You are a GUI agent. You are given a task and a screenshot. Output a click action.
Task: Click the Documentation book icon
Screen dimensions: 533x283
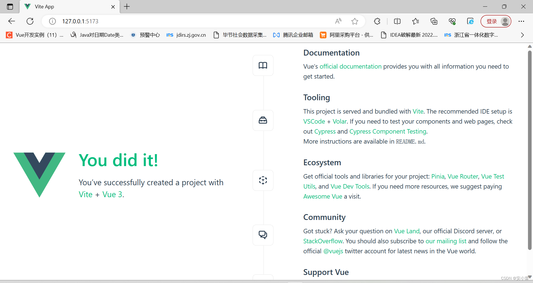pos(263,65)
